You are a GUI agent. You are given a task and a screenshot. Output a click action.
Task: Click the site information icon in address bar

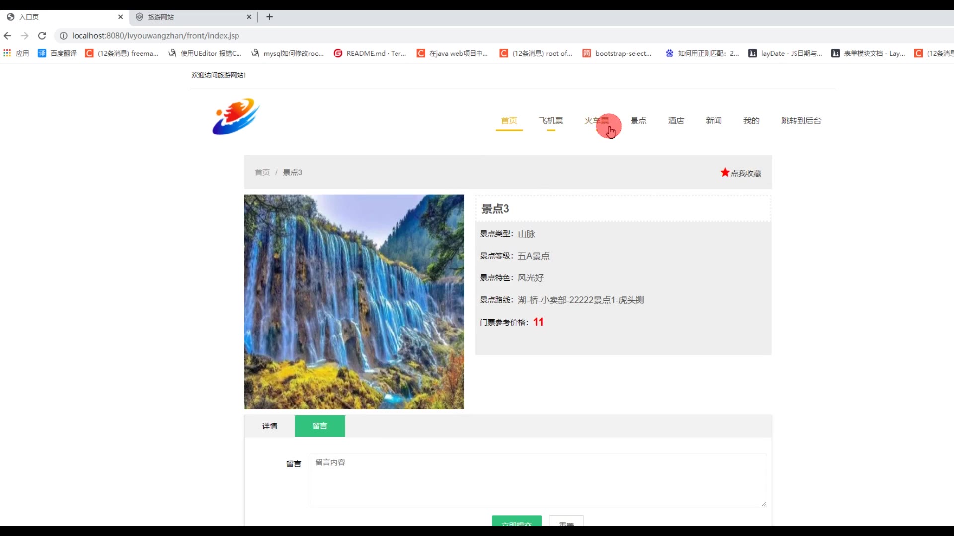point(63,36)
